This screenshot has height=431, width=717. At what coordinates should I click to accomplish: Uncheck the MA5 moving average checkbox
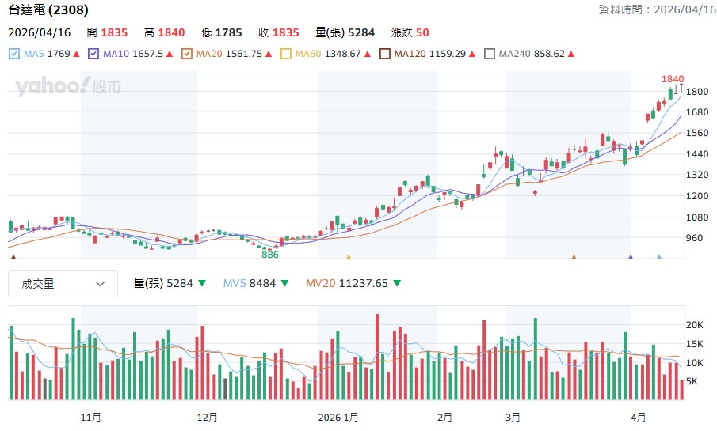pyautogui.click(x=14, y=54)
